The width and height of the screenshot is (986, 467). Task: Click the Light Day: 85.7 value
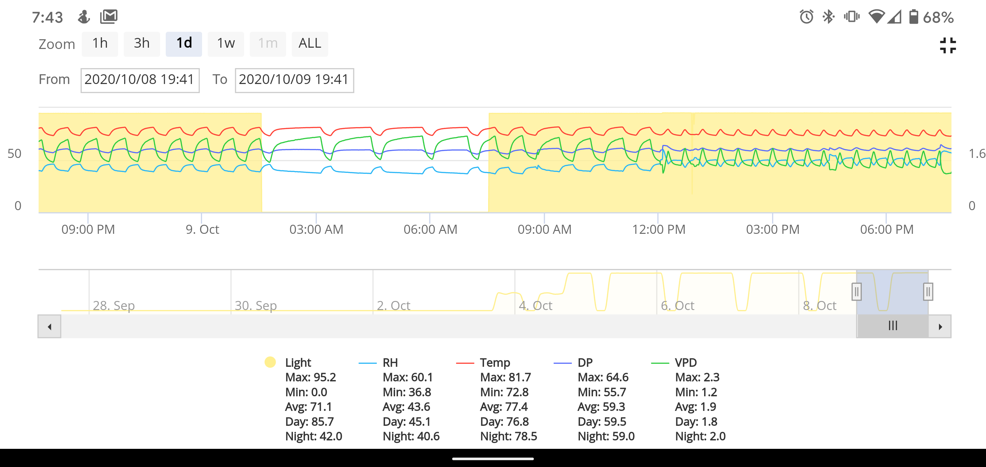(309, 422)
